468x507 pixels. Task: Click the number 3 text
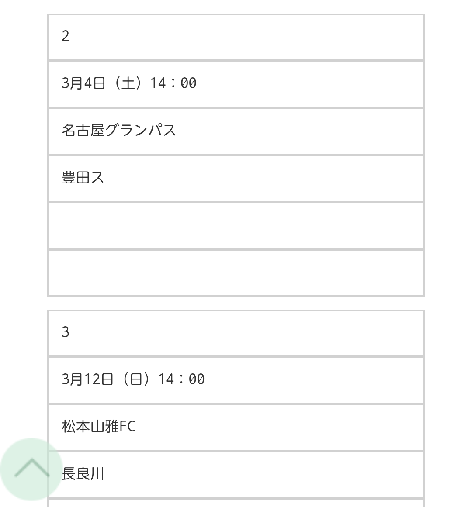(66, 332)
